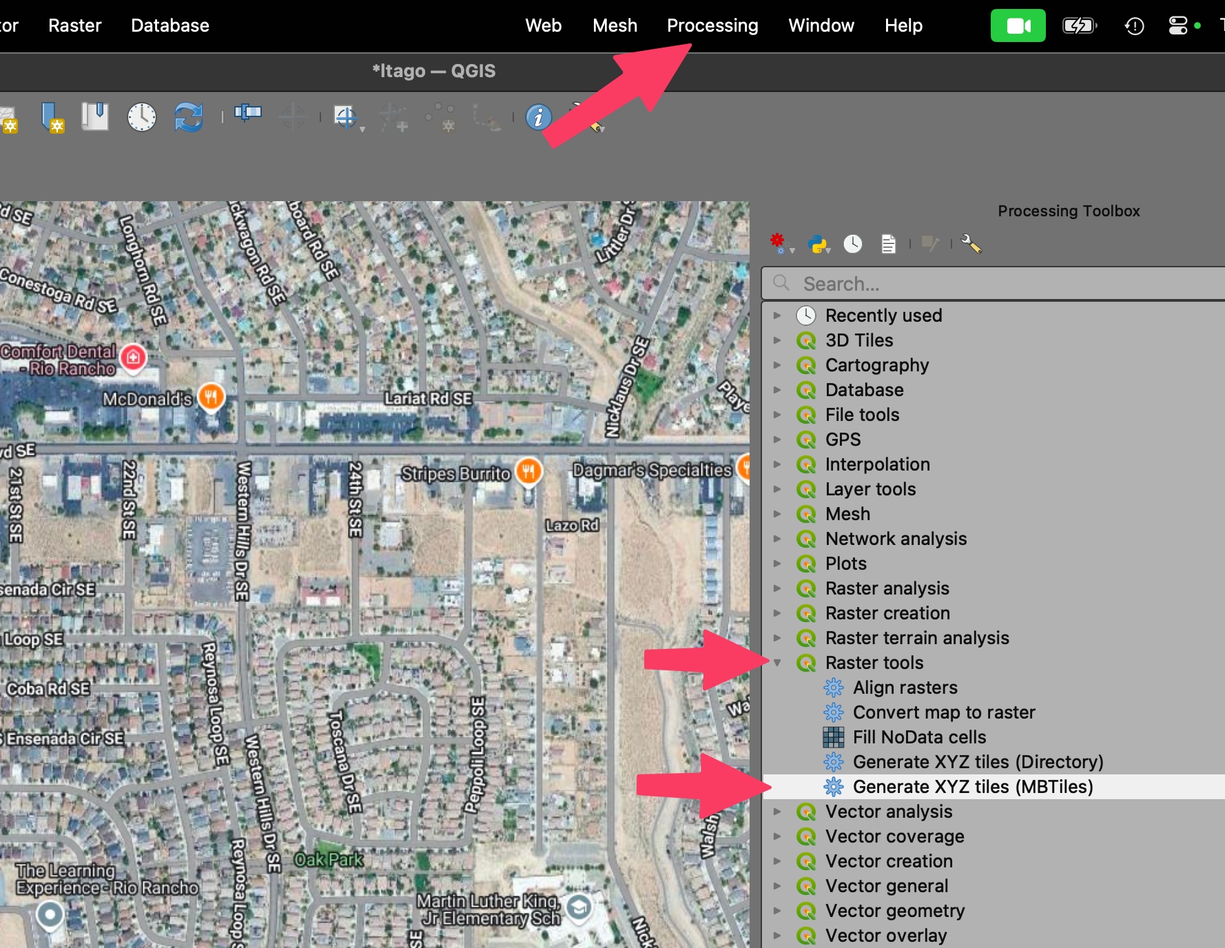The width and height of the screenshot is (1225, 948).
Task: Click the gear icon beside Align rasters
Action: (834, 688)
